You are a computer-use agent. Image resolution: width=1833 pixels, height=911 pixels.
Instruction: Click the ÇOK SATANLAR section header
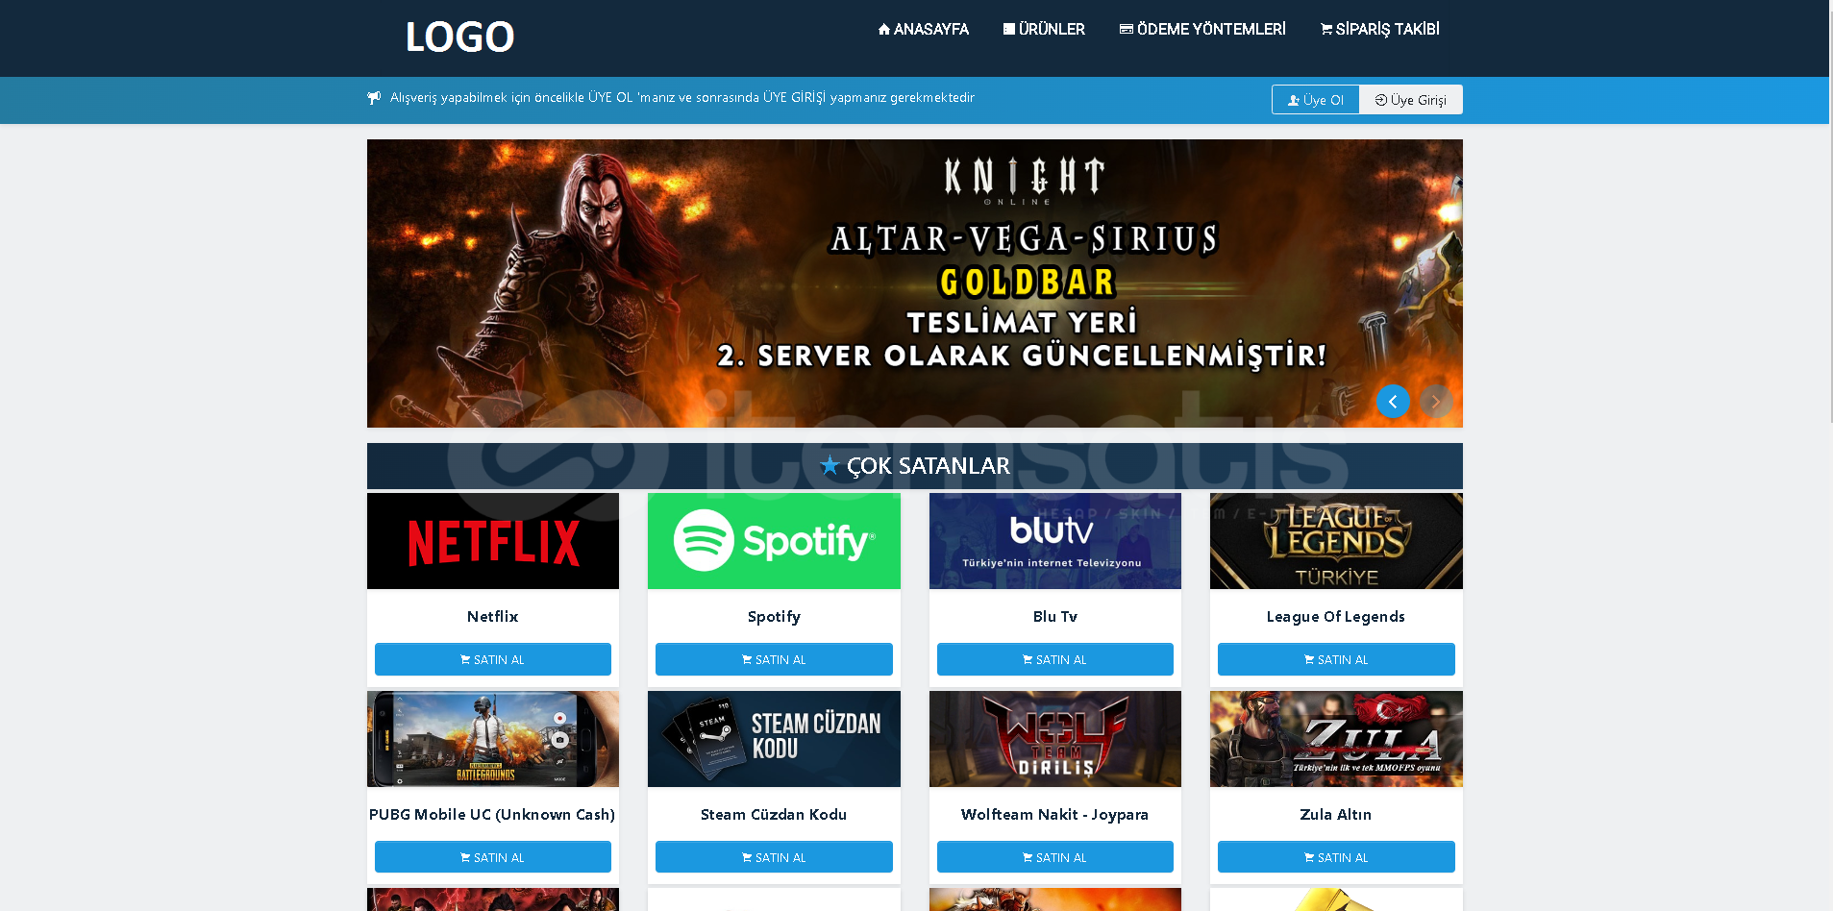pos(914,466)
